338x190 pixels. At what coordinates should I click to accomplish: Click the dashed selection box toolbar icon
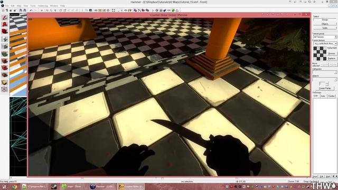coord(113,10)
